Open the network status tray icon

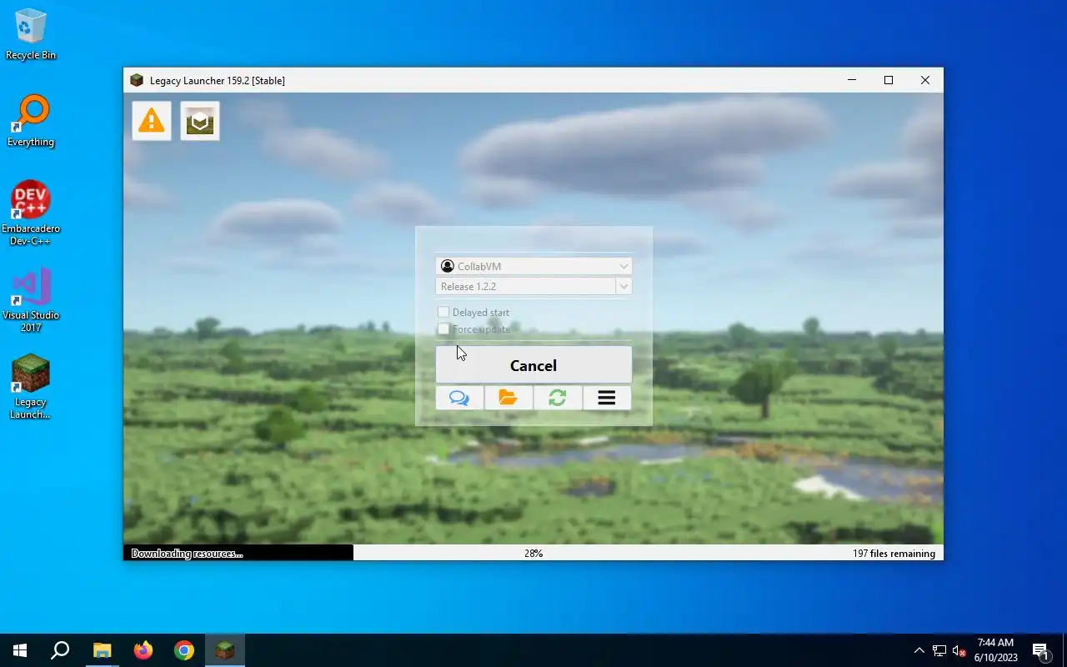tap(939, 650)
